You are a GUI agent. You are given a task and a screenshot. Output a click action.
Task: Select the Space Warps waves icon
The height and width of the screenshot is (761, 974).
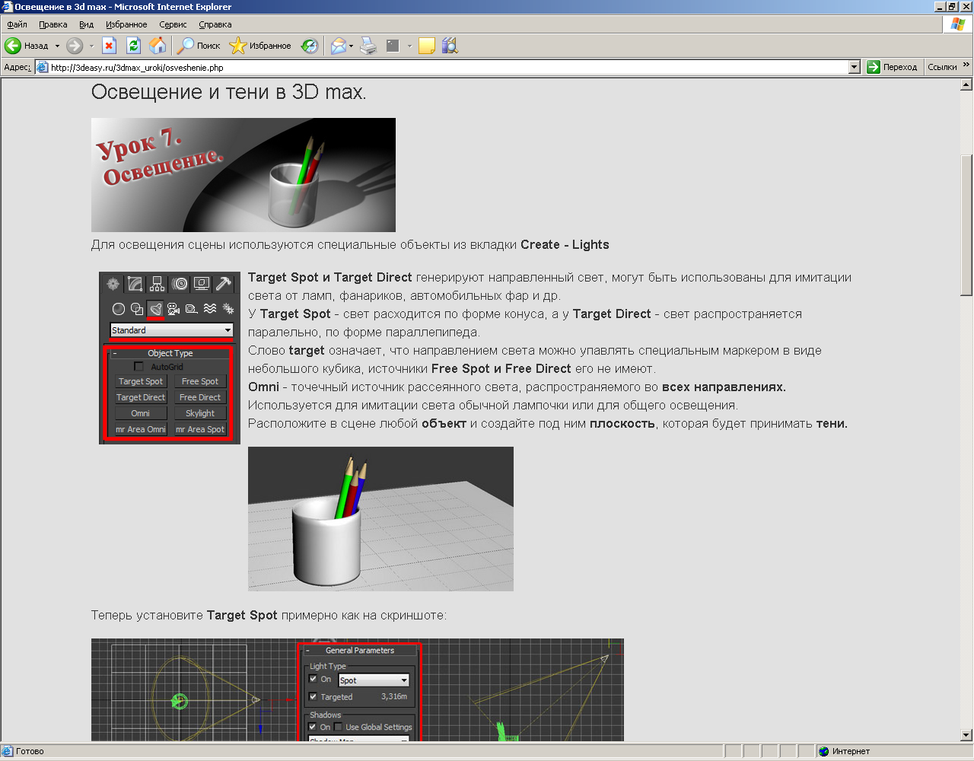(x=210, y=309)
